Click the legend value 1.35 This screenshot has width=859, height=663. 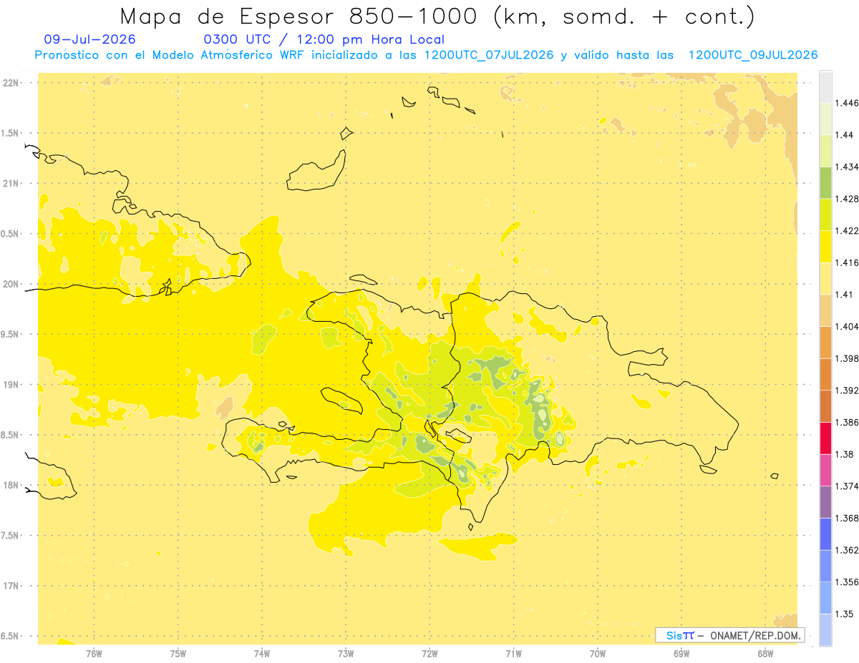tap(845, 614)
